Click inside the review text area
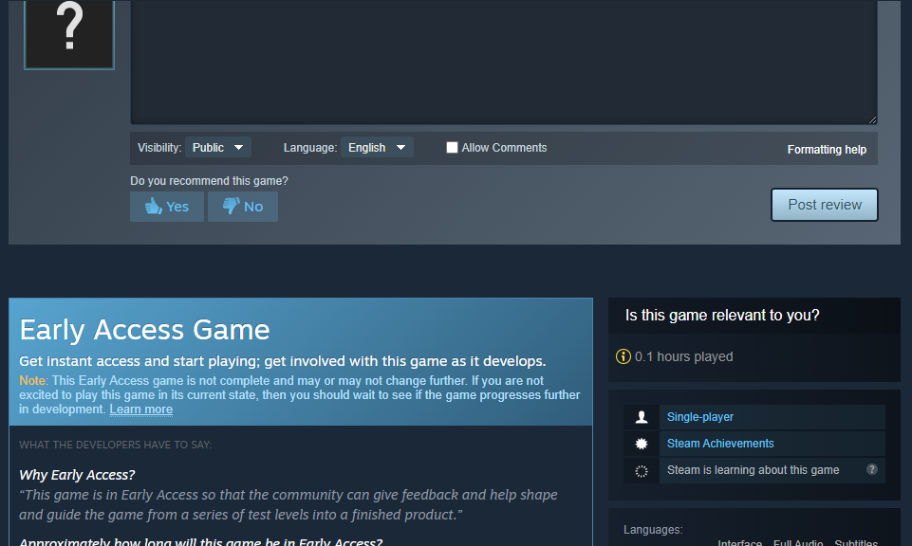This screenshot has height=546, width=912. click(x=504, y=61)
